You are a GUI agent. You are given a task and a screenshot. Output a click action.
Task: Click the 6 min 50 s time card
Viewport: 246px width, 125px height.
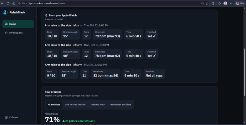coord(134,34)
